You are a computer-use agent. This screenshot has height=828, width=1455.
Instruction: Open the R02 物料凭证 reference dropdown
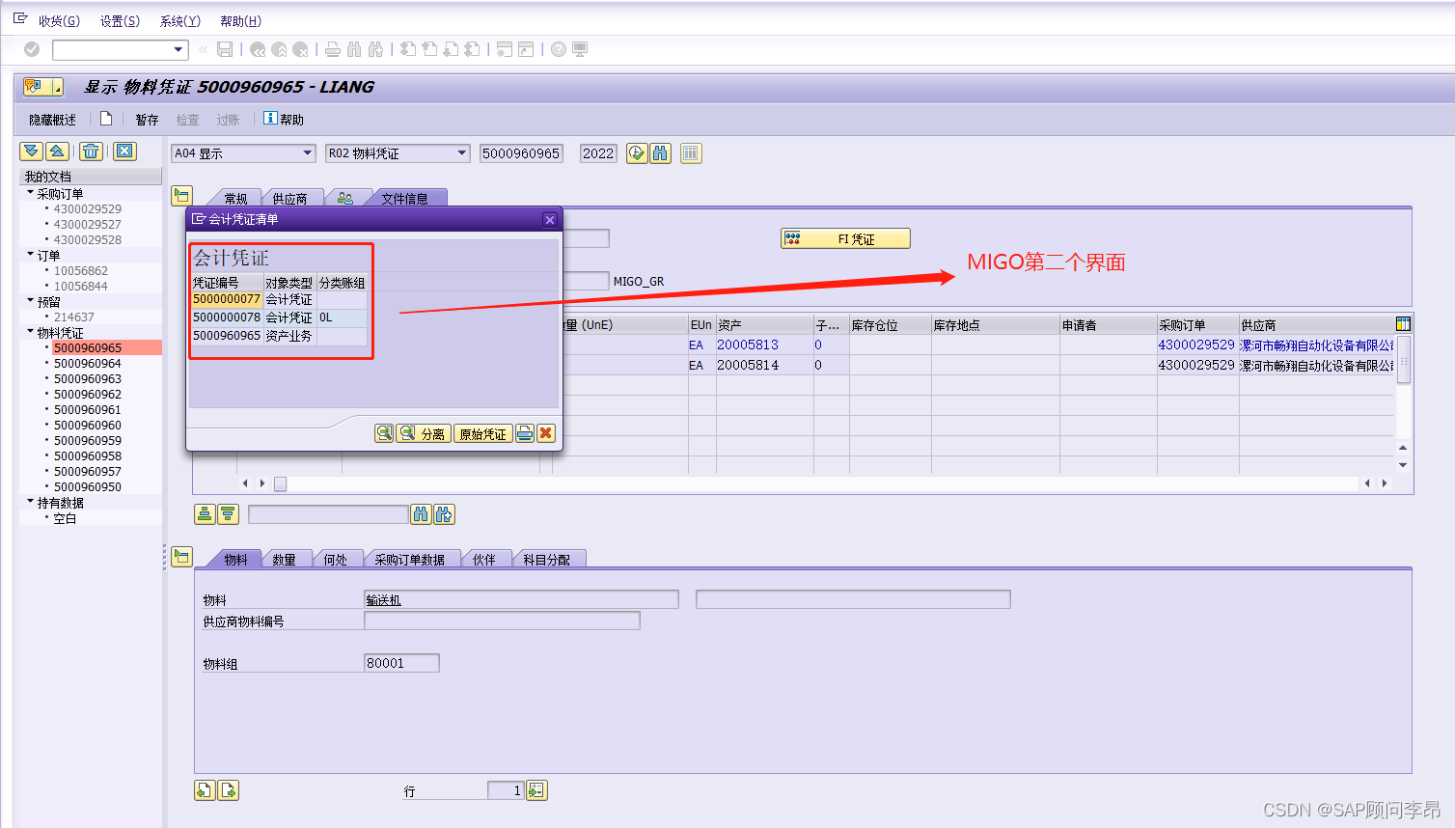(x=462, y=153)
